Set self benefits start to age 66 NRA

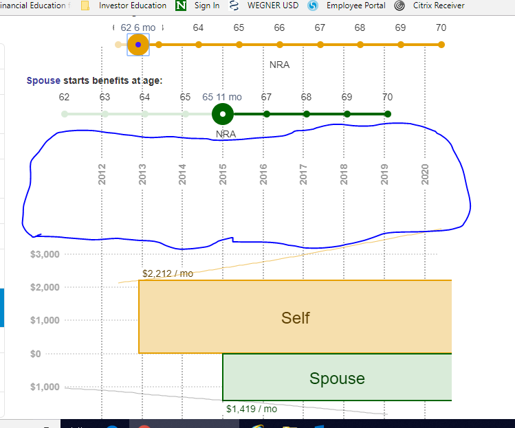click(280, 45)
